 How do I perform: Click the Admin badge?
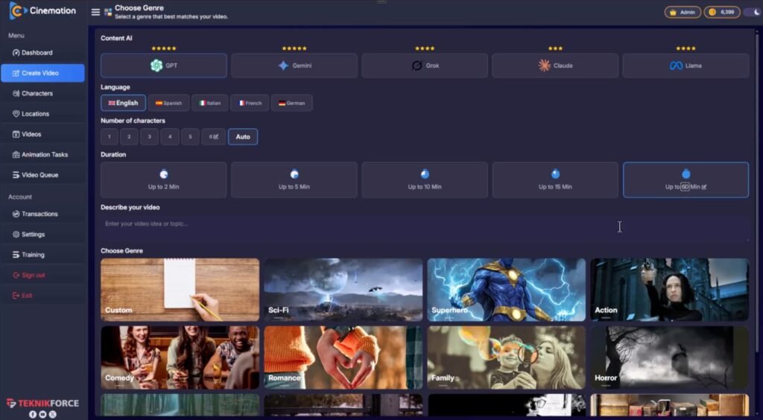click(683, 12)
